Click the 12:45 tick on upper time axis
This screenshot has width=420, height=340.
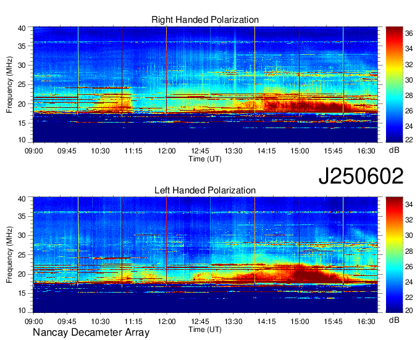coord(200,151)
